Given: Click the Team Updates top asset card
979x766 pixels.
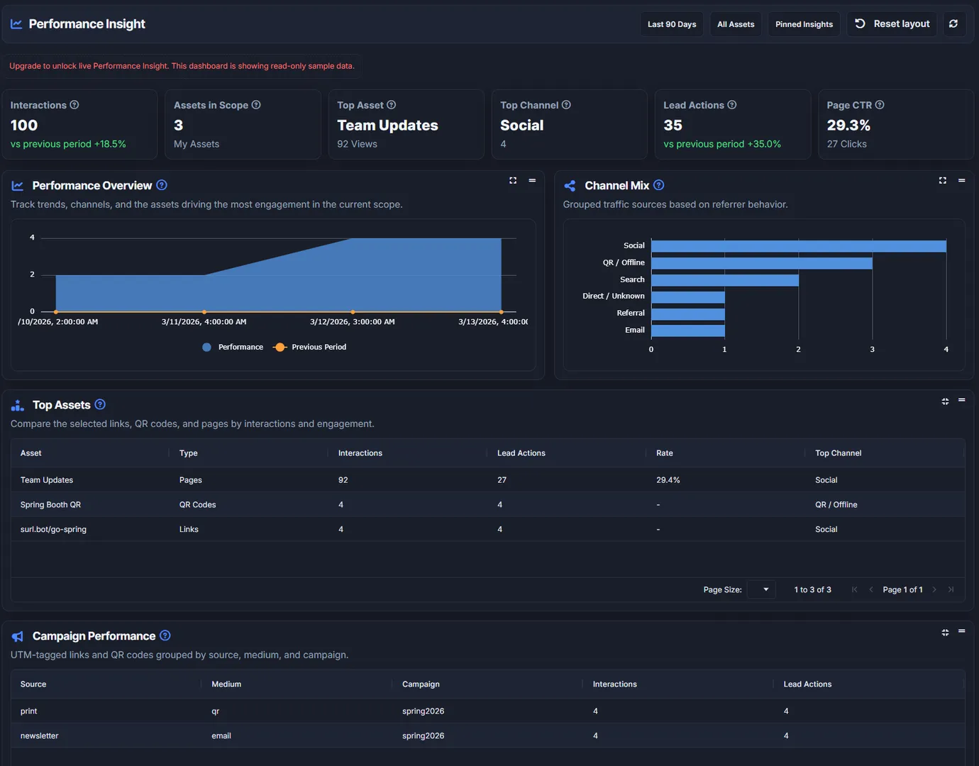Looking at the screenshot, I should [406, 124].
